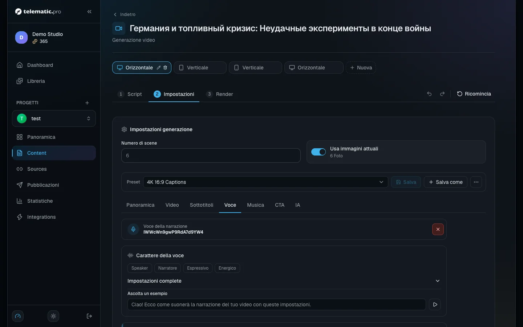Go to step 1 Script
Screen dimensions: 523x327
click(130, 94)
